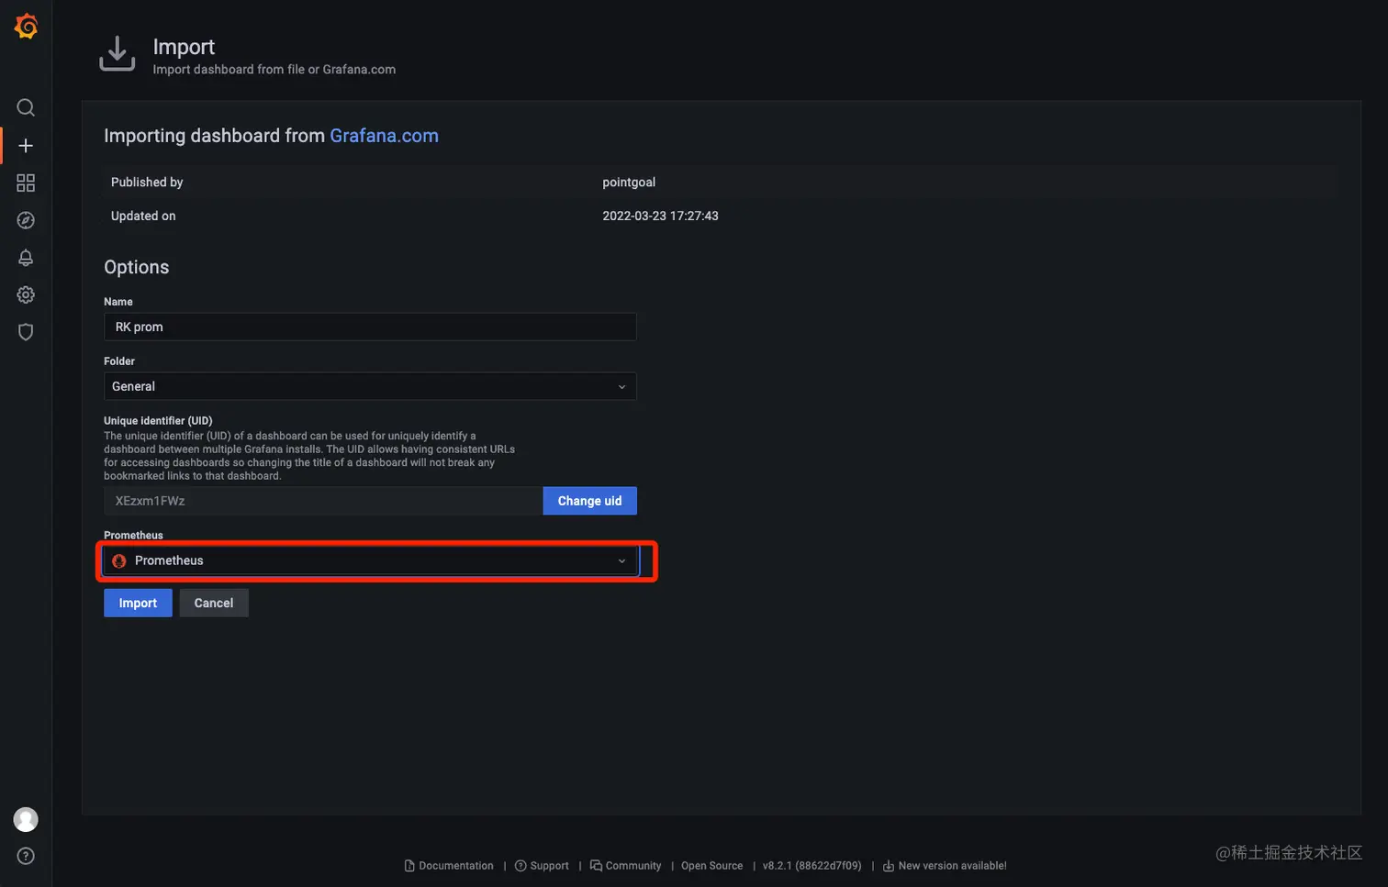Open the Server Admin shield icon
The width and height of the screenshot is (1388, 887).
[26, 332]
